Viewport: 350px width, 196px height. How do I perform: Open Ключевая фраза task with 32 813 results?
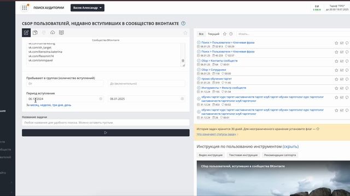(227, 42)
